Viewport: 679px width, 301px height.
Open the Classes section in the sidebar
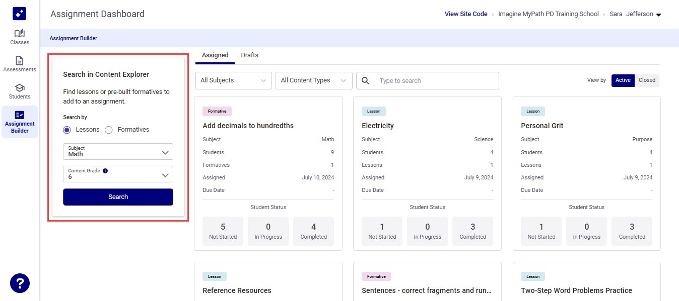point(20,35)
